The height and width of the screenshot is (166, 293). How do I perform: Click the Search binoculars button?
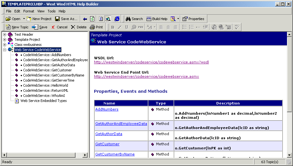click(134, 19)
